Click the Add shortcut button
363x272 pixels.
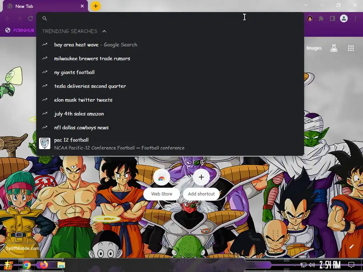[x=201, y=184]
